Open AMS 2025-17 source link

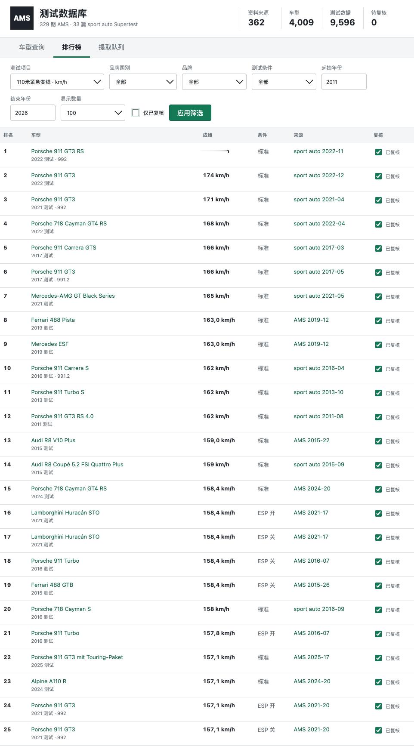click(x=312, y=657)
